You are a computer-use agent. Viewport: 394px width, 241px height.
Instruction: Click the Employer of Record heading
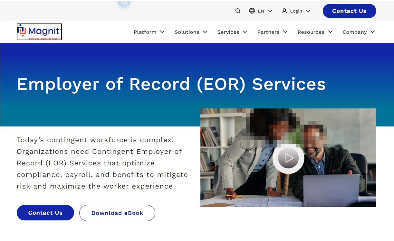[x=171, y=84]
